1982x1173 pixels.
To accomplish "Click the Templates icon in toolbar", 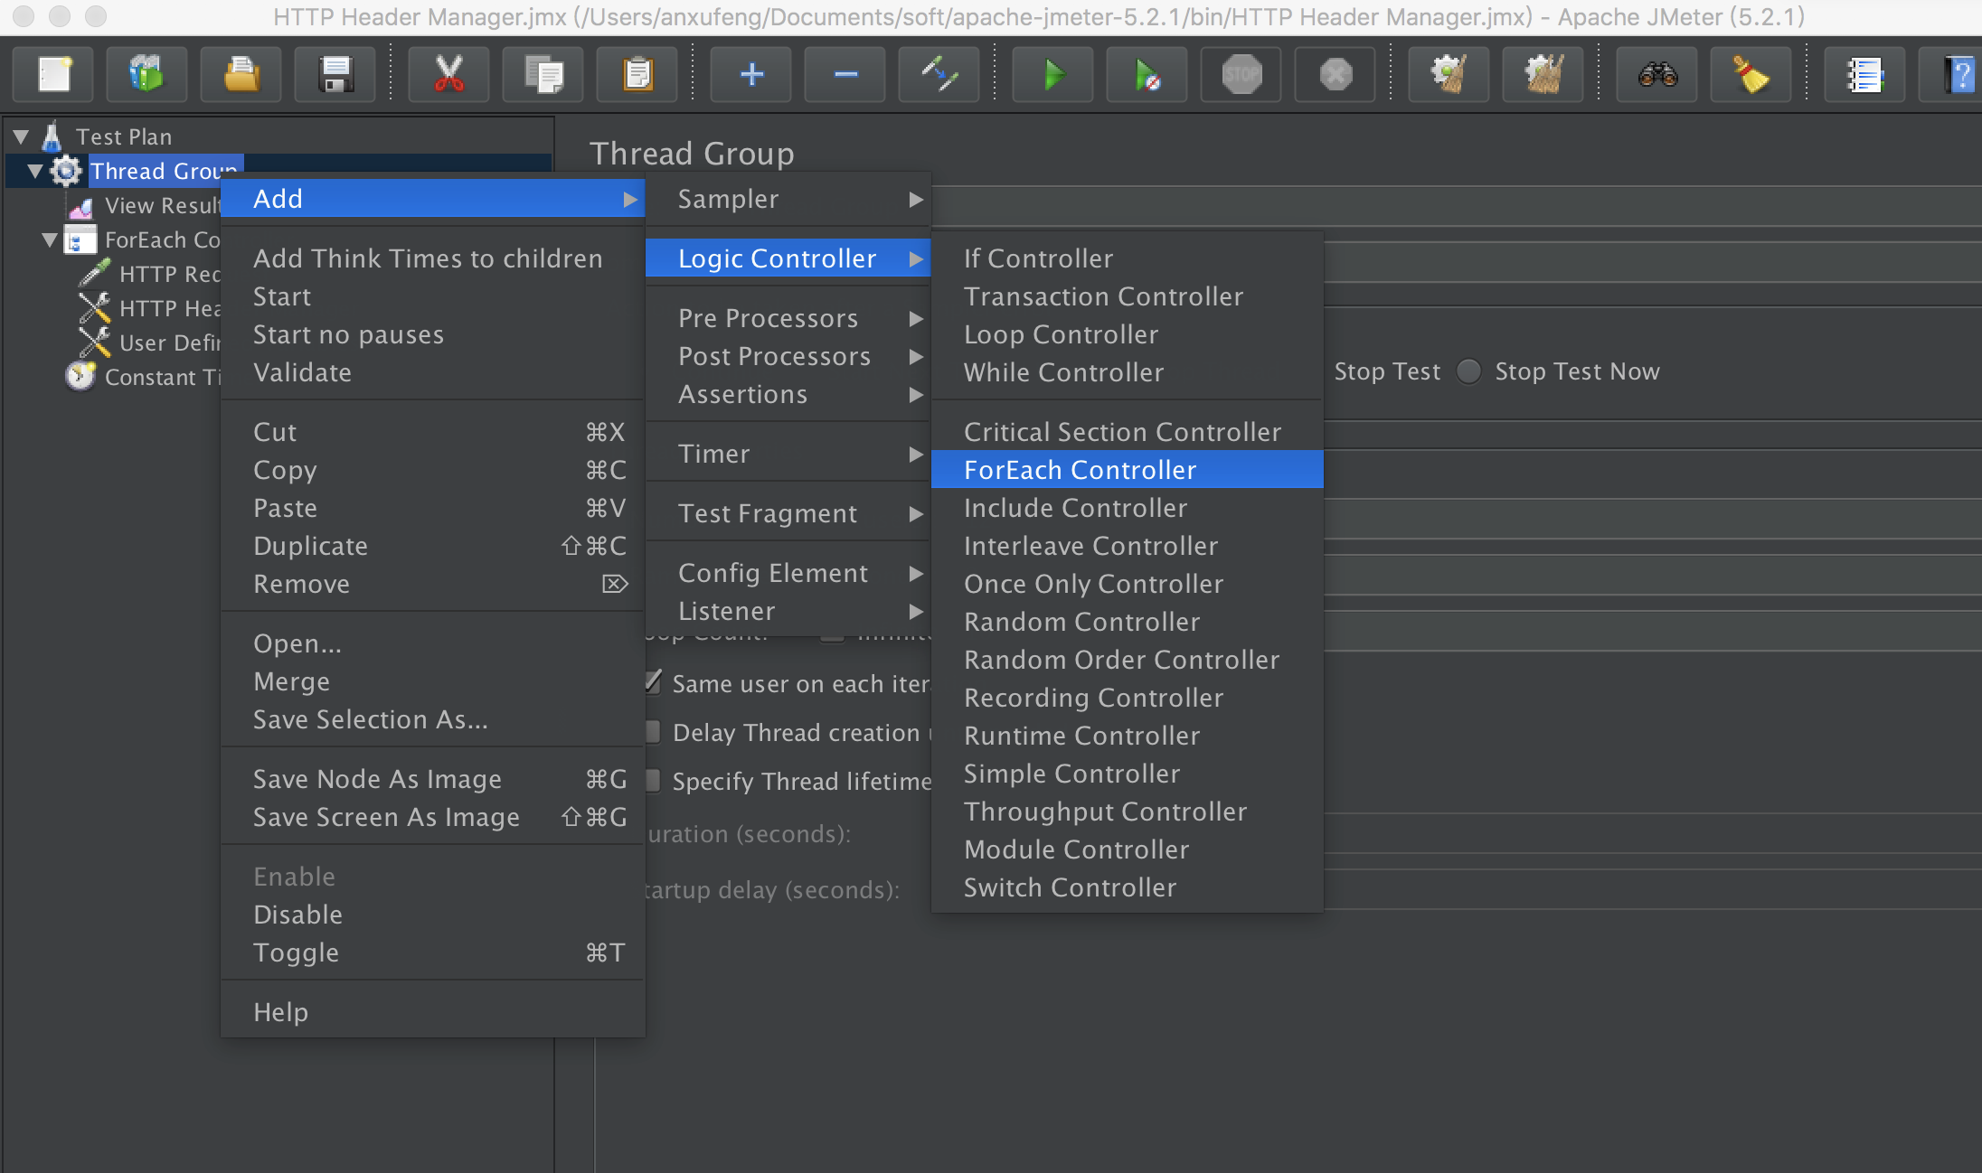I will (146, 74).
